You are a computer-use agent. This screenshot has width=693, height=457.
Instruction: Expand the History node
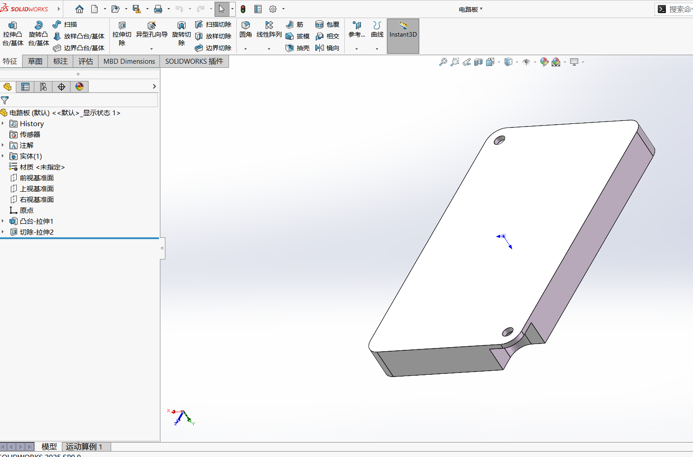[x=3, y=123]
